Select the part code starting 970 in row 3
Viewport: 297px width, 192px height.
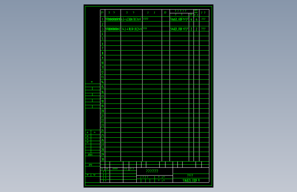point(113,29)
